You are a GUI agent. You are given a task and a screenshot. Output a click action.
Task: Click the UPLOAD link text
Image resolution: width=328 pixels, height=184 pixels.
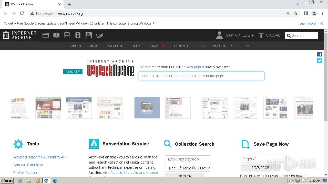pyautogui.click(x=273, y=35)
